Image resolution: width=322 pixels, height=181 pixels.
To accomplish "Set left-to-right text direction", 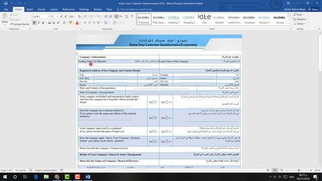I will coord(116,17).
